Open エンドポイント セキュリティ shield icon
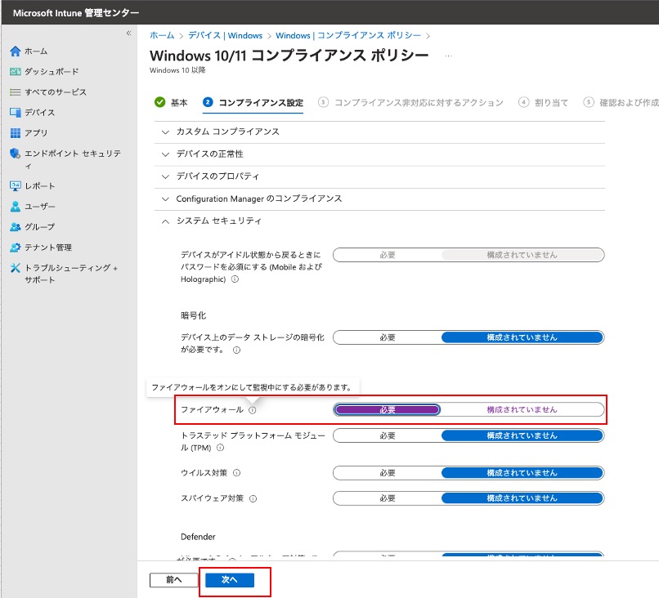 [x=16, y=154]
